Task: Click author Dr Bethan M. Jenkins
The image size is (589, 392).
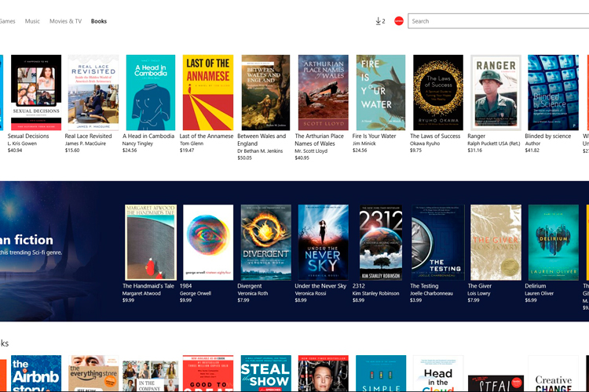Action: (260, 151)
